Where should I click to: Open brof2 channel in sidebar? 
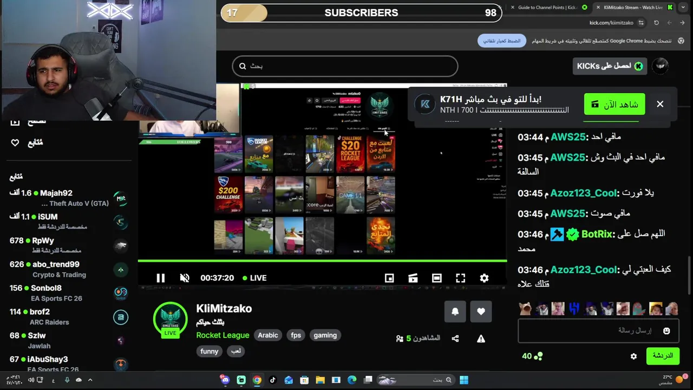point(68,317)
